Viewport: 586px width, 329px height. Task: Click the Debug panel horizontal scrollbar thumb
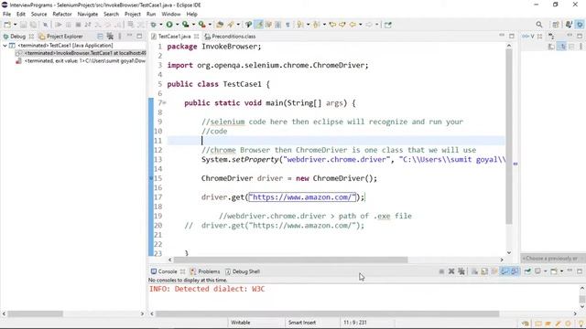point(35,314)
